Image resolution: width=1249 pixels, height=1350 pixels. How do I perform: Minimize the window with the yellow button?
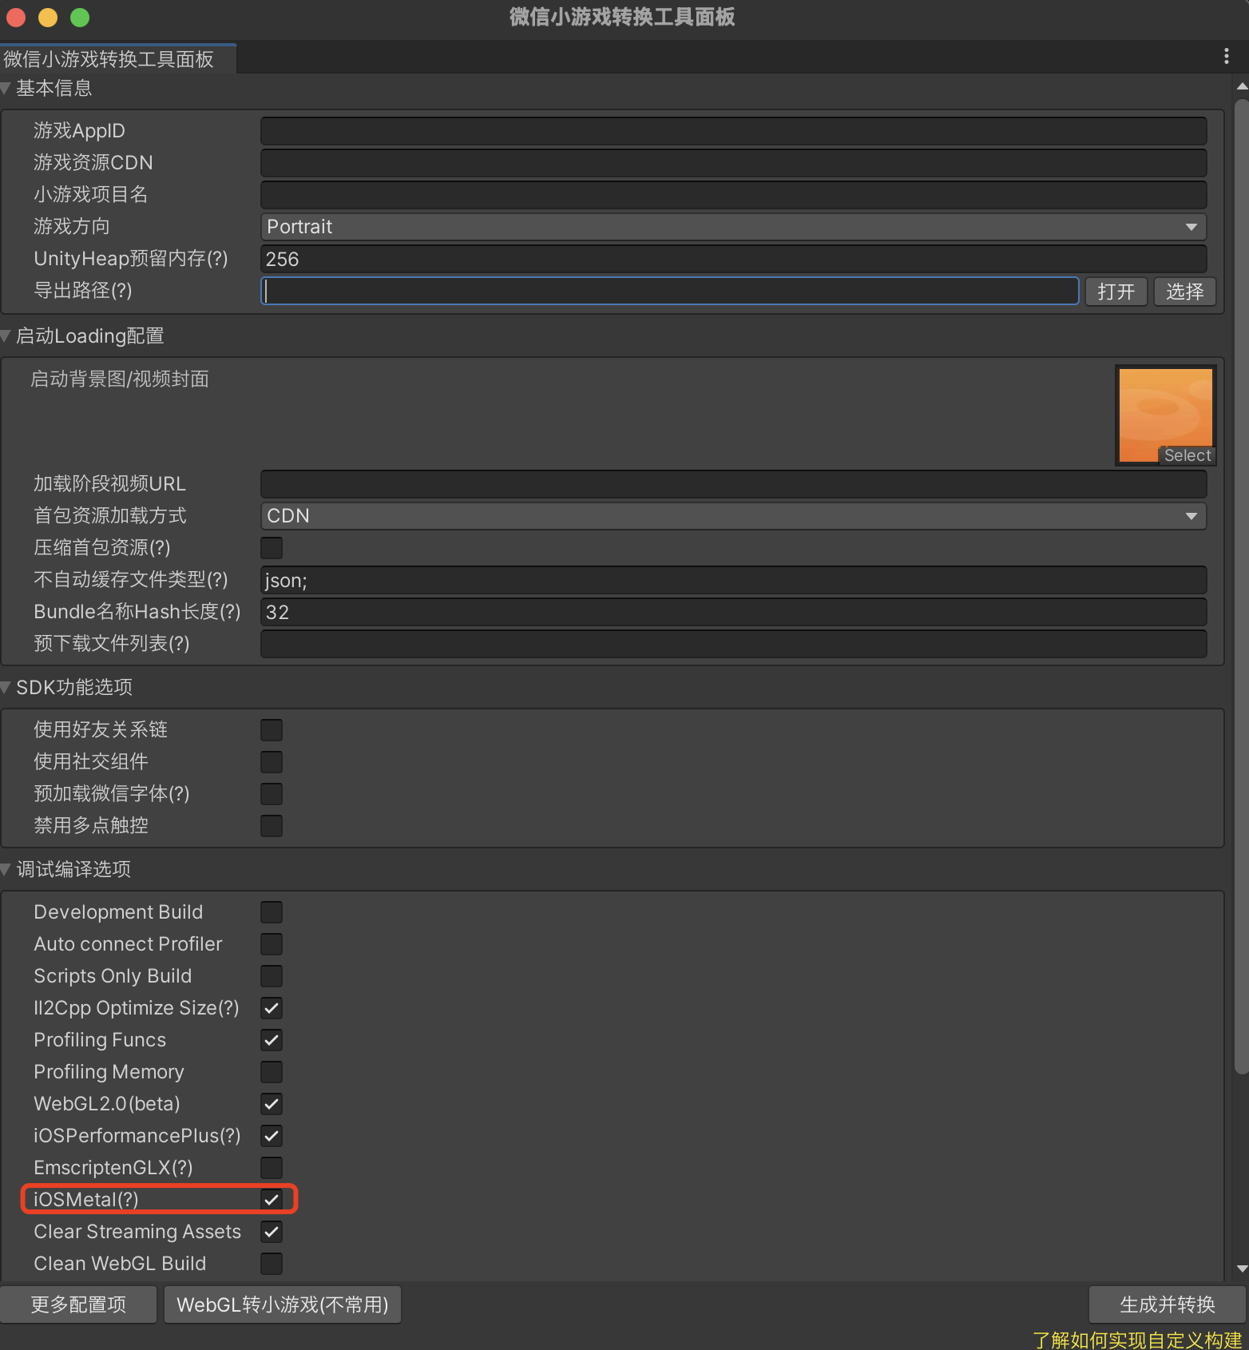point(48,17)
